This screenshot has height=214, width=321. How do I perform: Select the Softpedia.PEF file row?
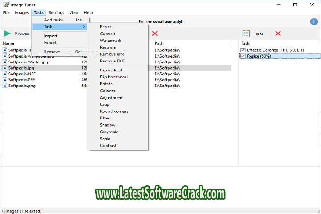pyautogui.click(x=116, y=80)
